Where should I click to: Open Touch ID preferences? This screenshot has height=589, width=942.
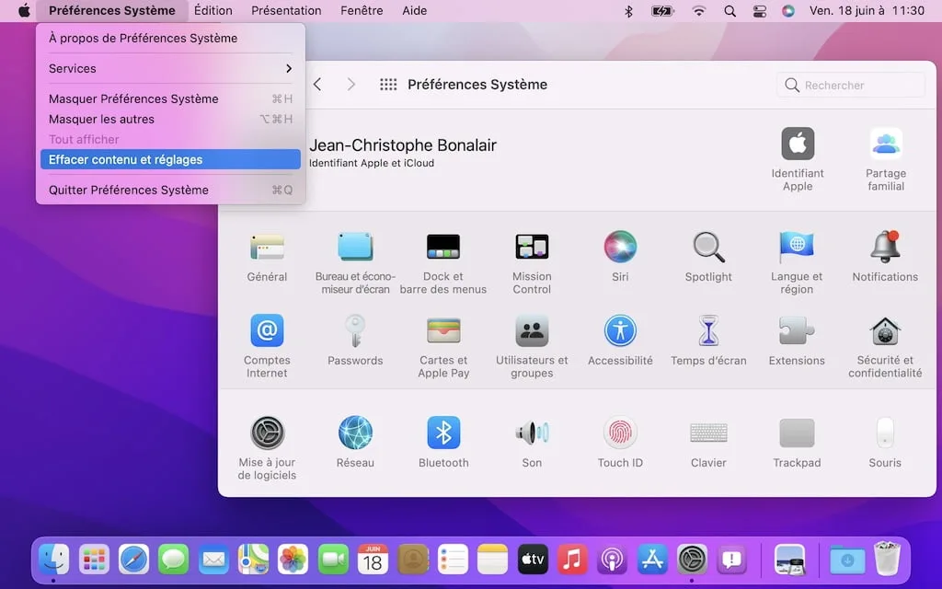pos(620,443)
